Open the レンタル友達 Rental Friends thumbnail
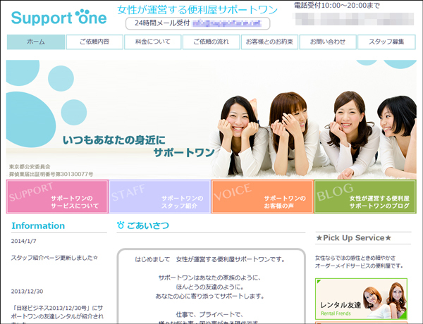The width and height of the screenshot is (423, 324). [361, 299]
